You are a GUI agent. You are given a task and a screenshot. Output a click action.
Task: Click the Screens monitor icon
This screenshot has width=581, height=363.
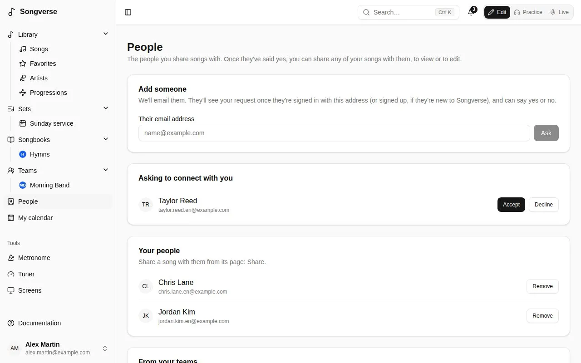click(x=11, y=290)
